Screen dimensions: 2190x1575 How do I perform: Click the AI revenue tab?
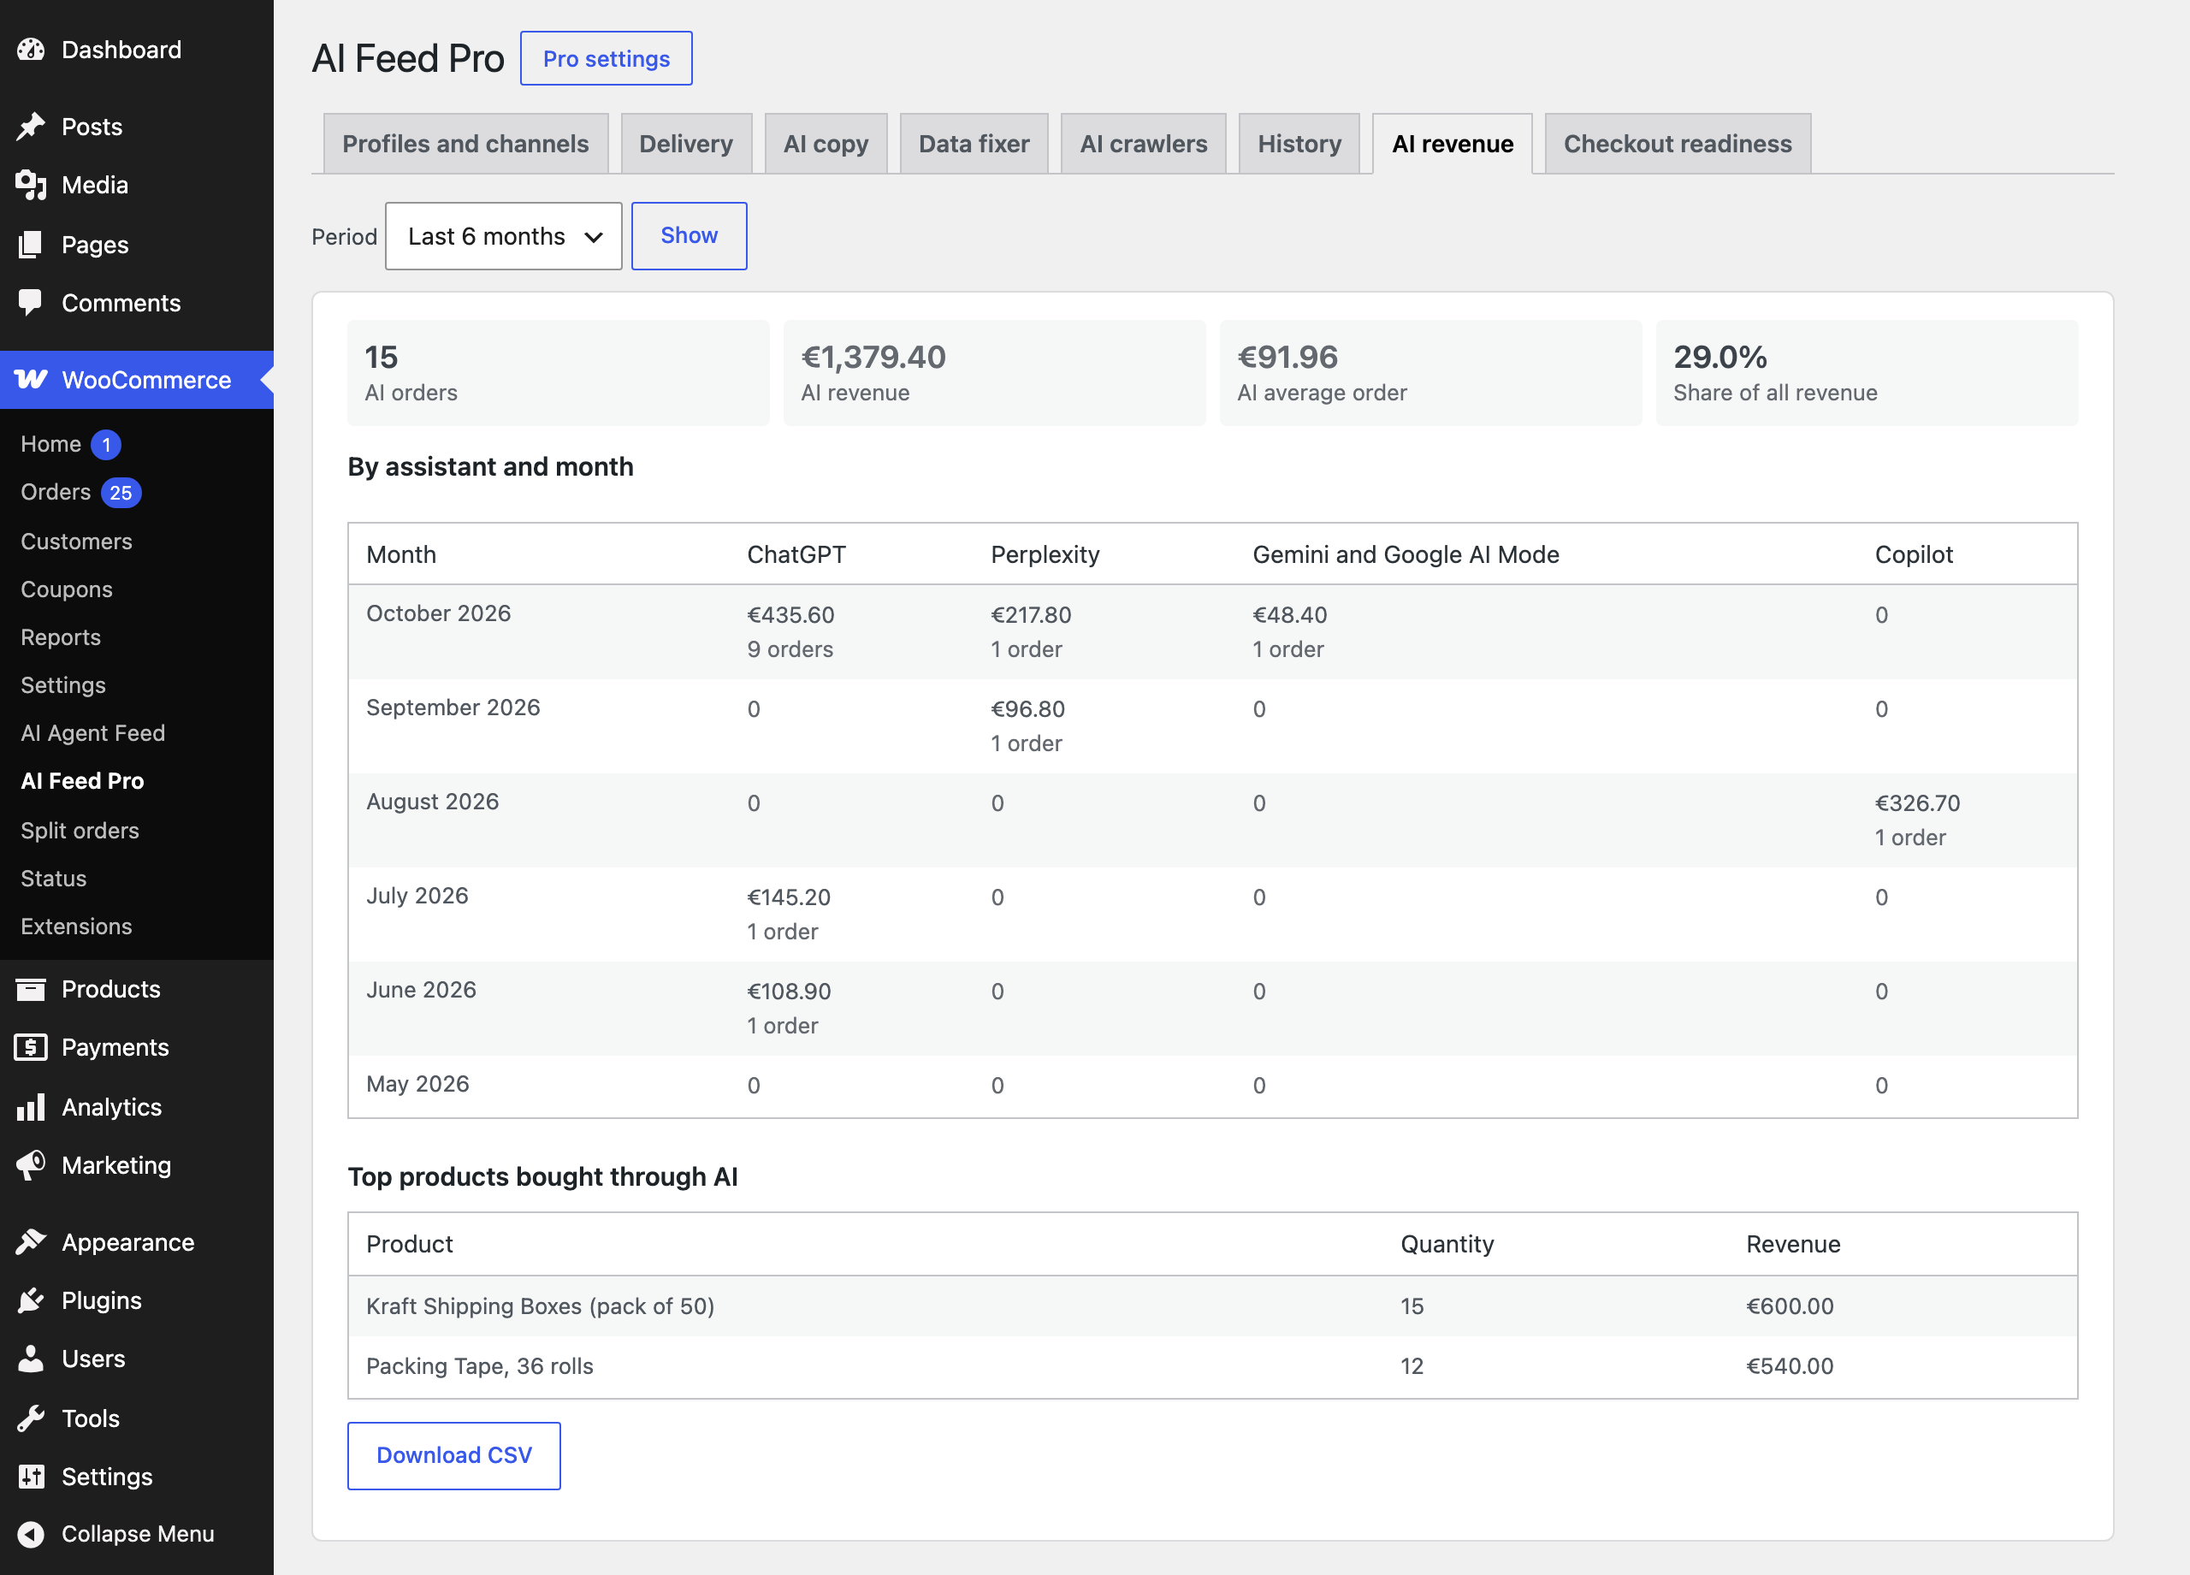(x=1453, y=144)
